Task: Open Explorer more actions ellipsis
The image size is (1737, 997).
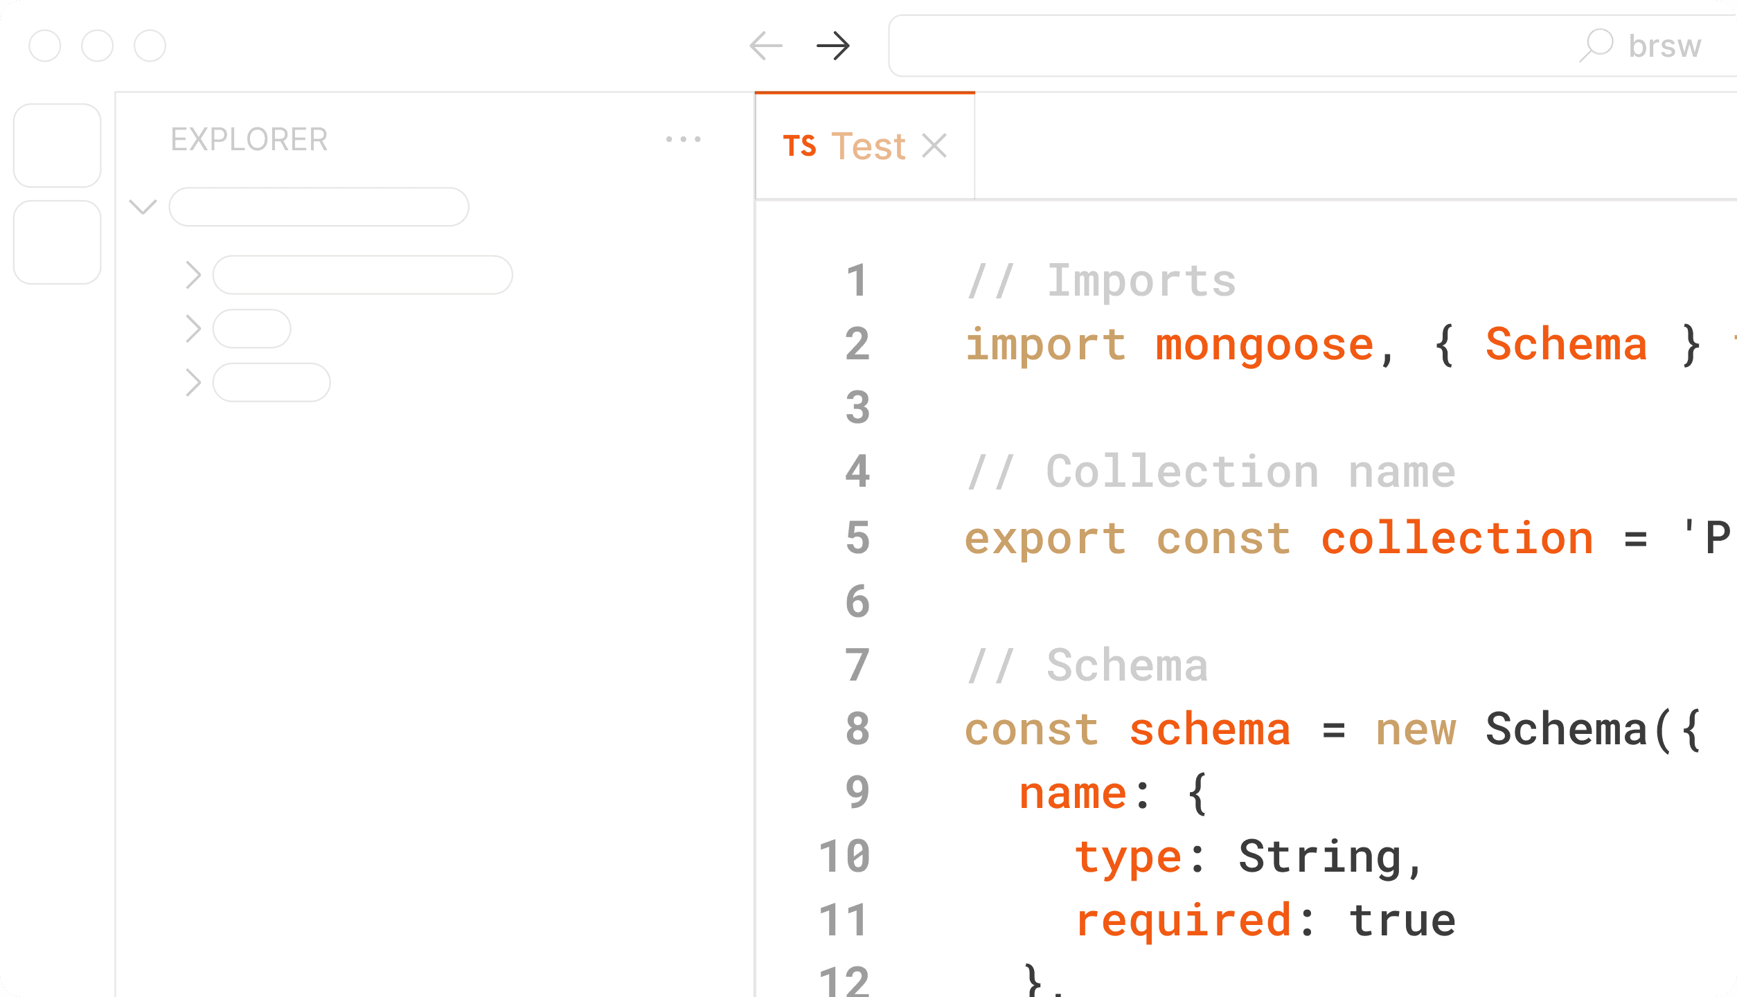Action: point(683,139)
